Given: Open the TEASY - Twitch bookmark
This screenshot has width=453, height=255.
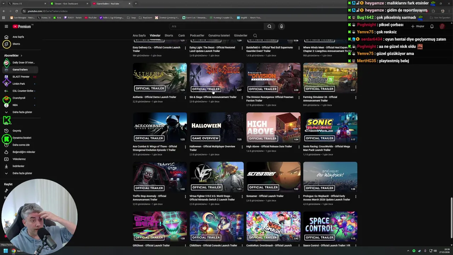Looking at the screenshot, I should (x=73, y=17).
